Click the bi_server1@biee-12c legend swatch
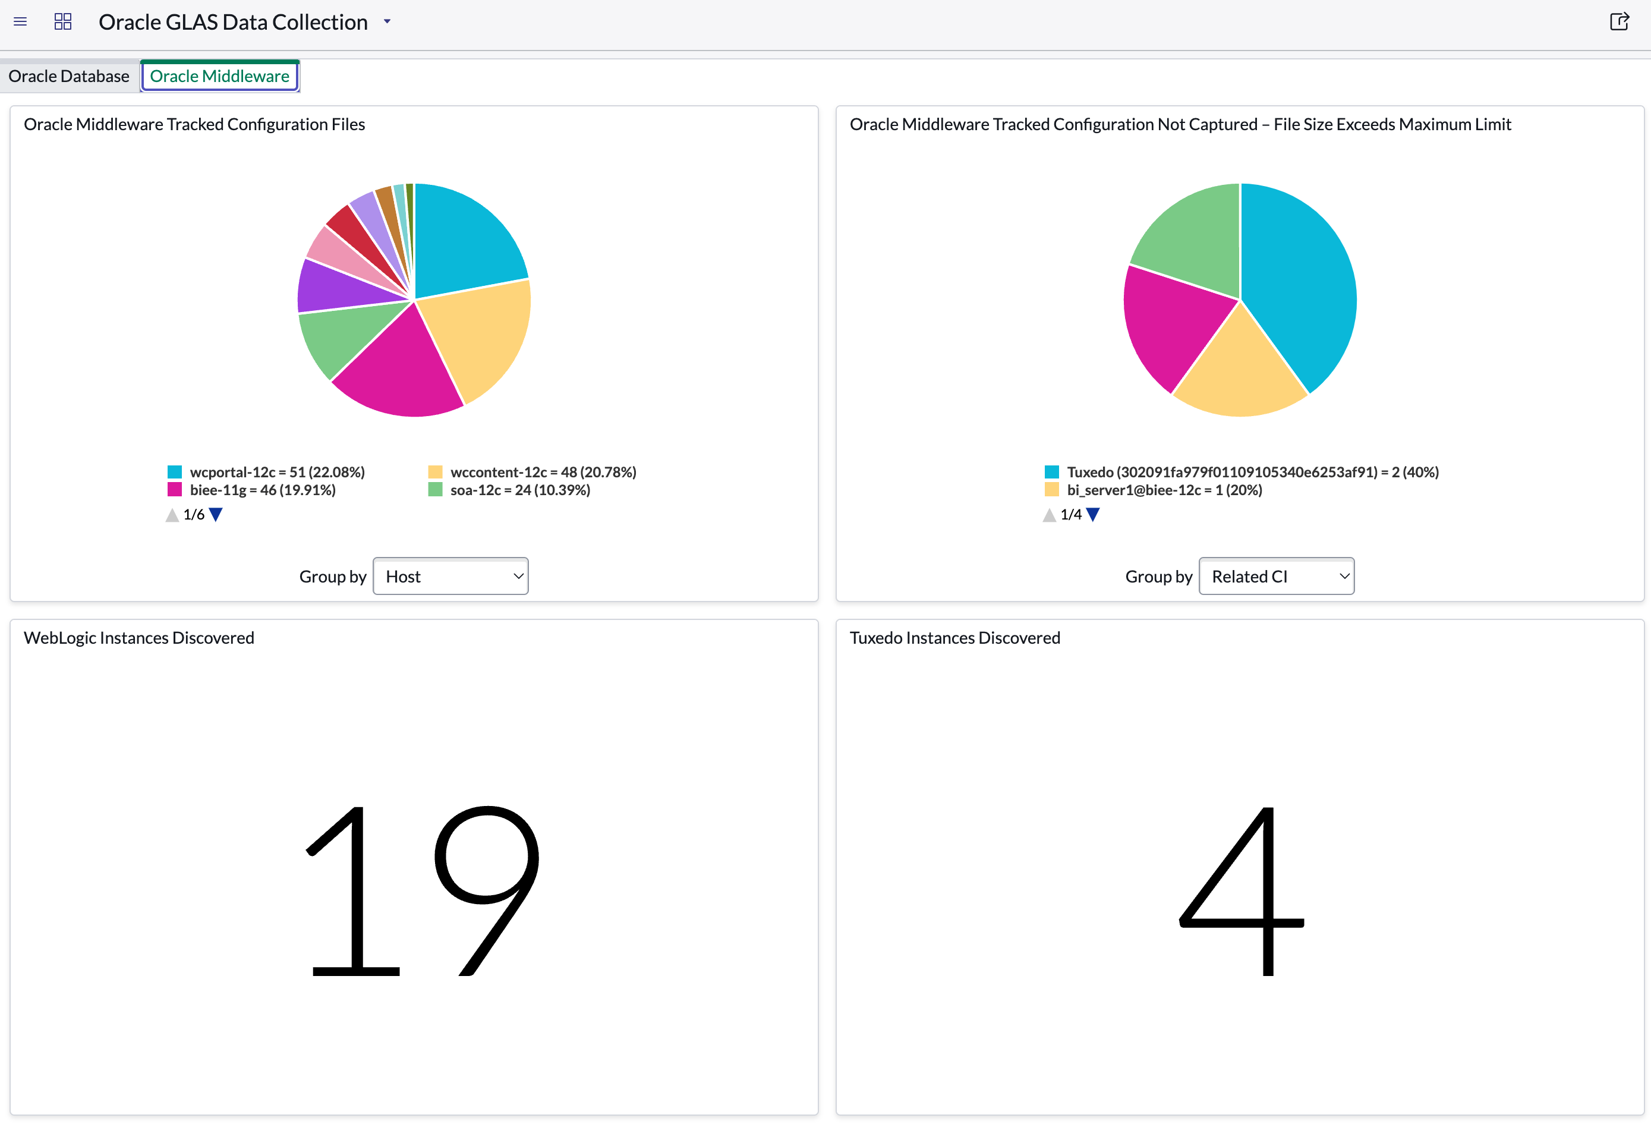 click(1052, 490)
